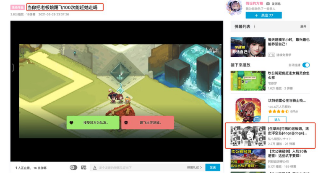Open thumbnail of 坎公骑冠剑赶走女精灵 video
This screenshot has width=318, height=173.
point(248,81)
